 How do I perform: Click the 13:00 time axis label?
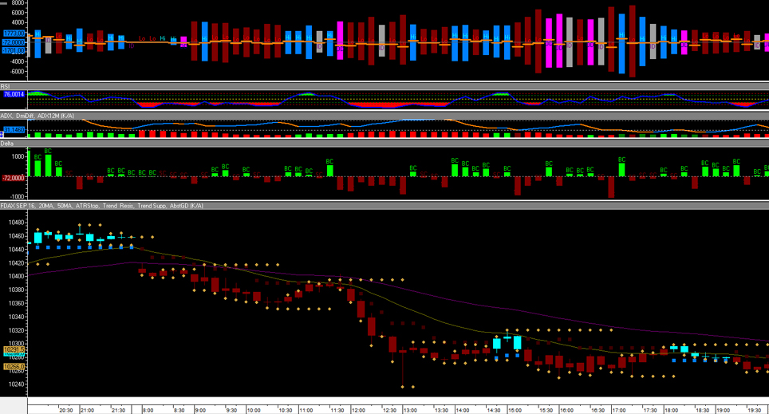pos(410,409)
